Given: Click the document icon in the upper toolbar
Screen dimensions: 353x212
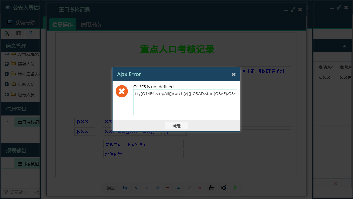Looking at the screenshot, I should pyautogui.click(x=31, y=33).
